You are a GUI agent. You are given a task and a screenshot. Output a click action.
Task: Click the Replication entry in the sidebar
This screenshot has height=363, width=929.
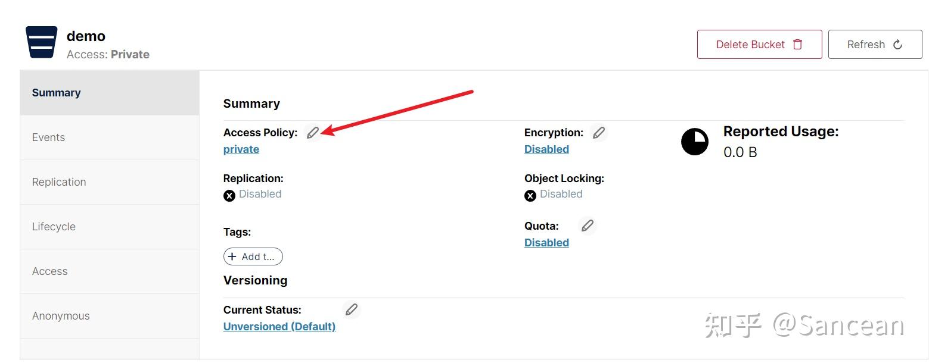click(59, 182)
